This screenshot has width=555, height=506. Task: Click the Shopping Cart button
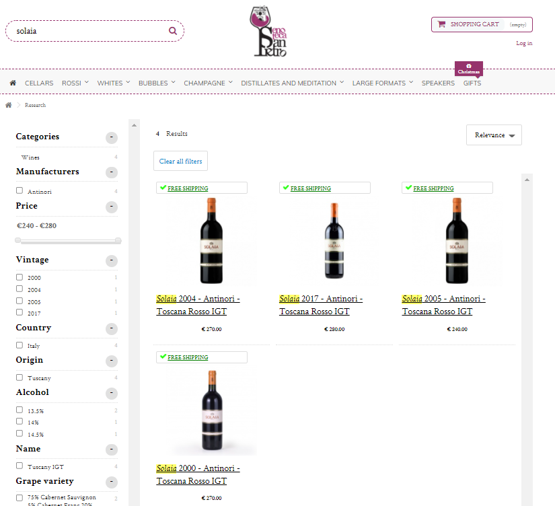(x=482, y=24)
